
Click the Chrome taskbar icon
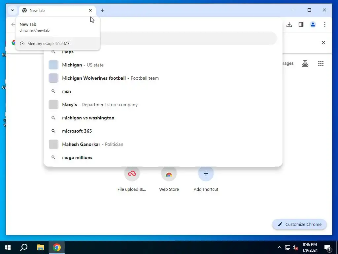(57, 247)
